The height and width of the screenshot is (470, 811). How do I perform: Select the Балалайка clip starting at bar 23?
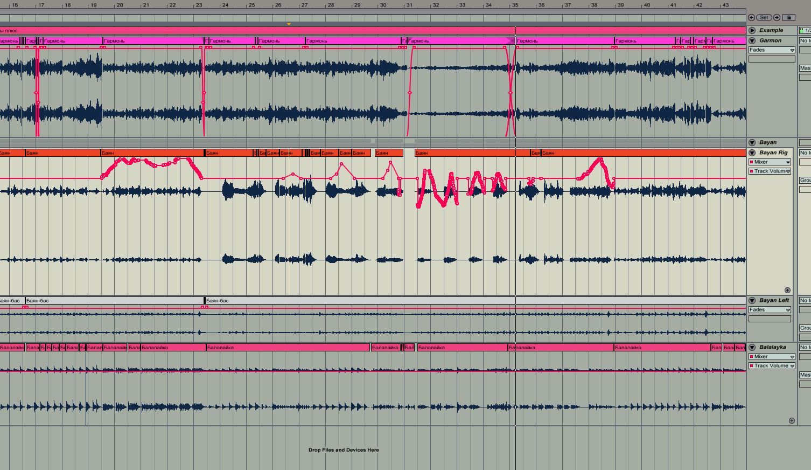[x=288, y=348]
